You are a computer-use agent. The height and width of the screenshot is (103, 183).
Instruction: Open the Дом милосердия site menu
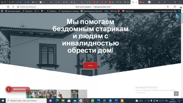pyautogui.click(x=13, y=11)
